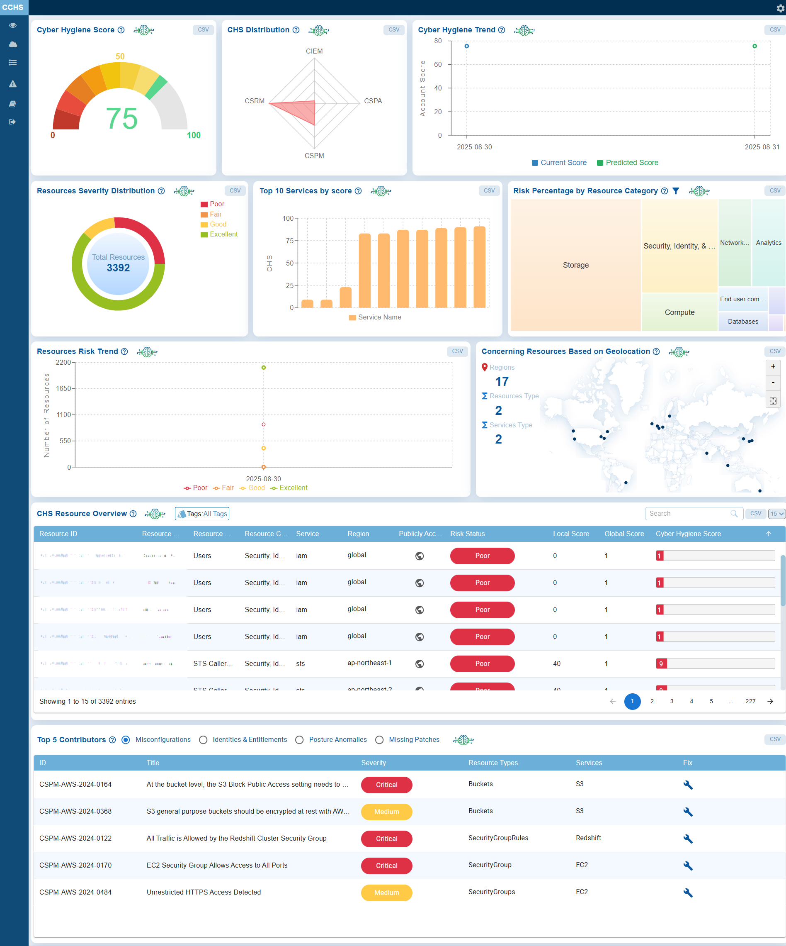Zoom in on the geolocation map

773,367
